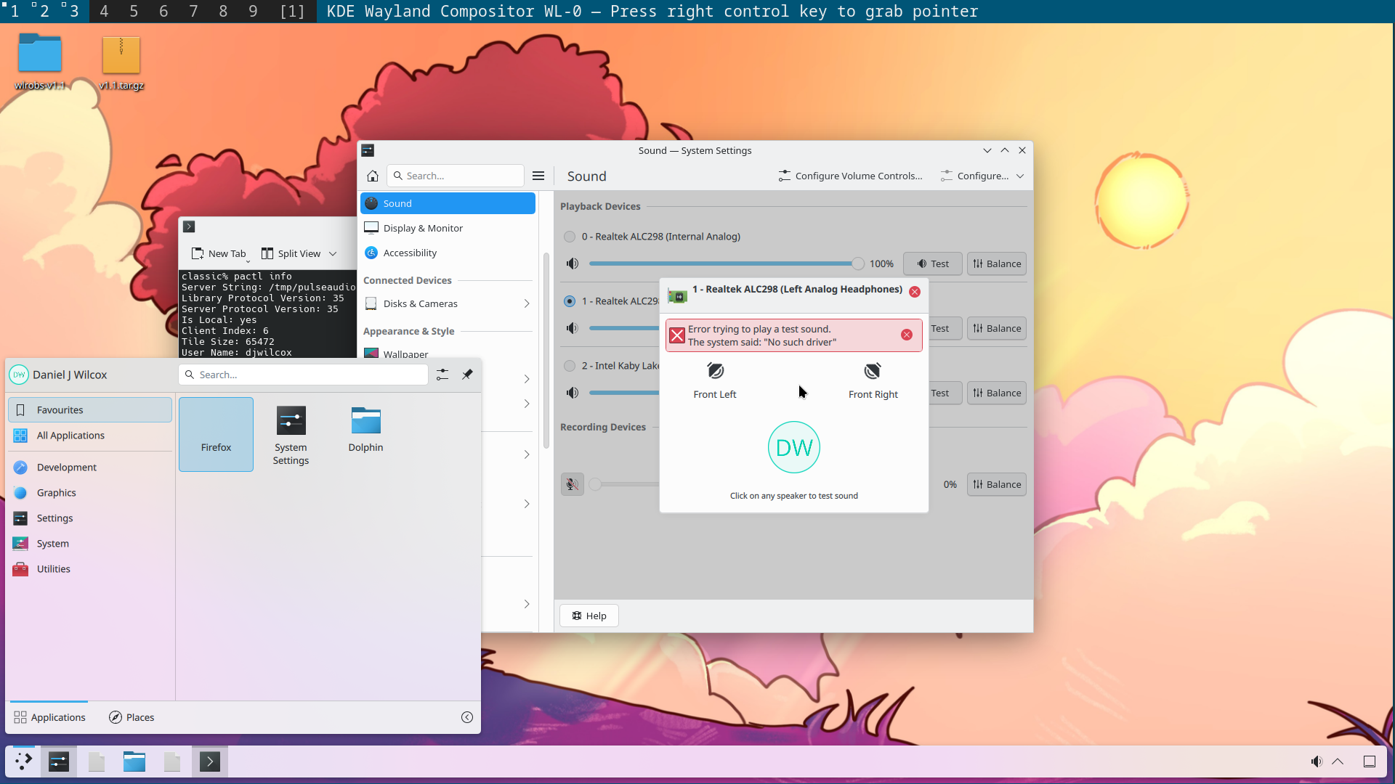Screen dimensions: 1395x784
Task: Click Configure Volume Controls button
Action: click(x=850, y=176)
